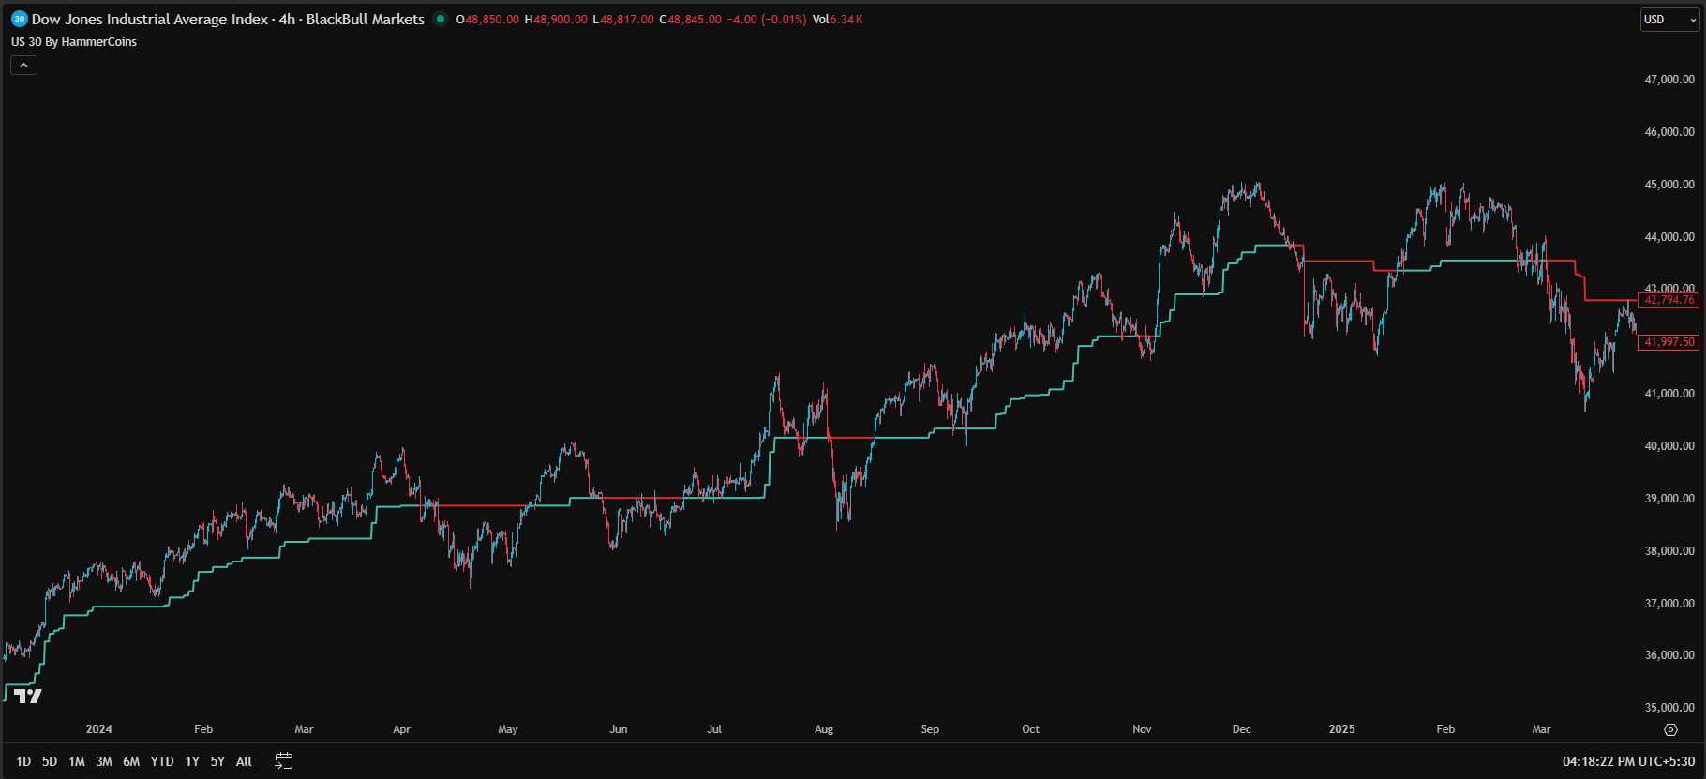Screen dimensions: 1706x779
Task: Select the 5D date range
Action: [50, 761]
